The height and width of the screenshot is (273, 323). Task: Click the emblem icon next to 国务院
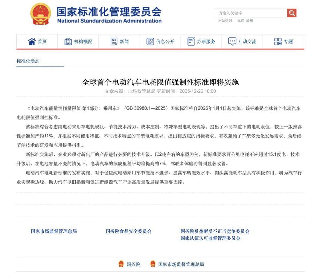[x=121, y=264]
